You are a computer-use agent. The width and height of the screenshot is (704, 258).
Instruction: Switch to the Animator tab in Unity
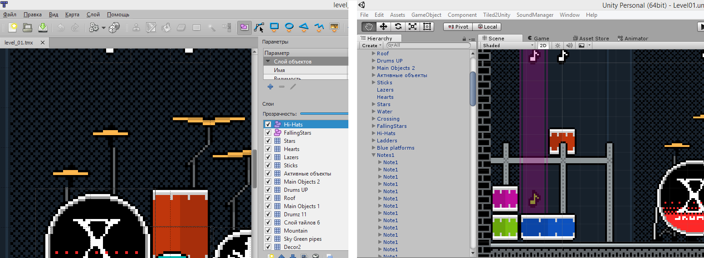pyautogui.click(x=633, y=39)
